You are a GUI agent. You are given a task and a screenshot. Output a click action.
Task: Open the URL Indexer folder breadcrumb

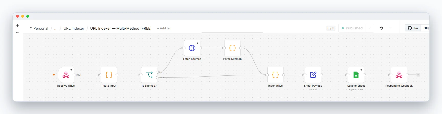coord(74,28)
